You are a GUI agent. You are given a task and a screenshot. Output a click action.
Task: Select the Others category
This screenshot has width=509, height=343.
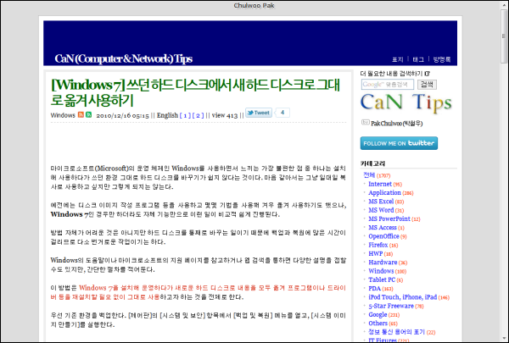pos(378,324)
